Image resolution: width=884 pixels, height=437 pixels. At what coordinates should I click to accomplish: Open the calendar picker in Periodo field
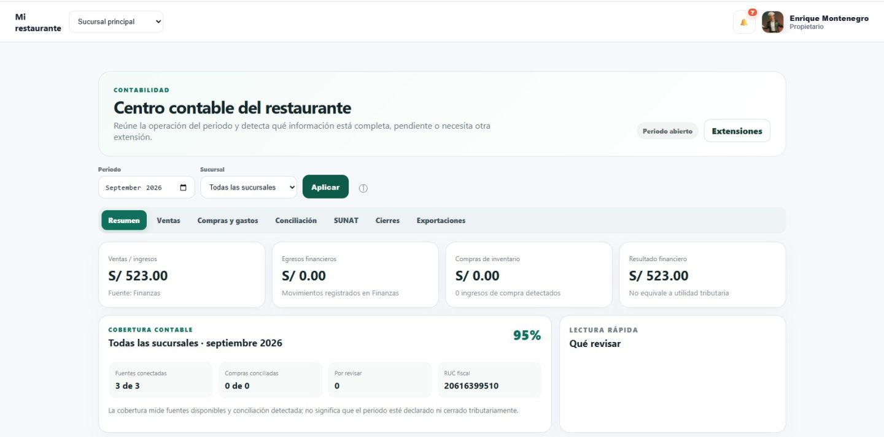[x=183, y=188]
